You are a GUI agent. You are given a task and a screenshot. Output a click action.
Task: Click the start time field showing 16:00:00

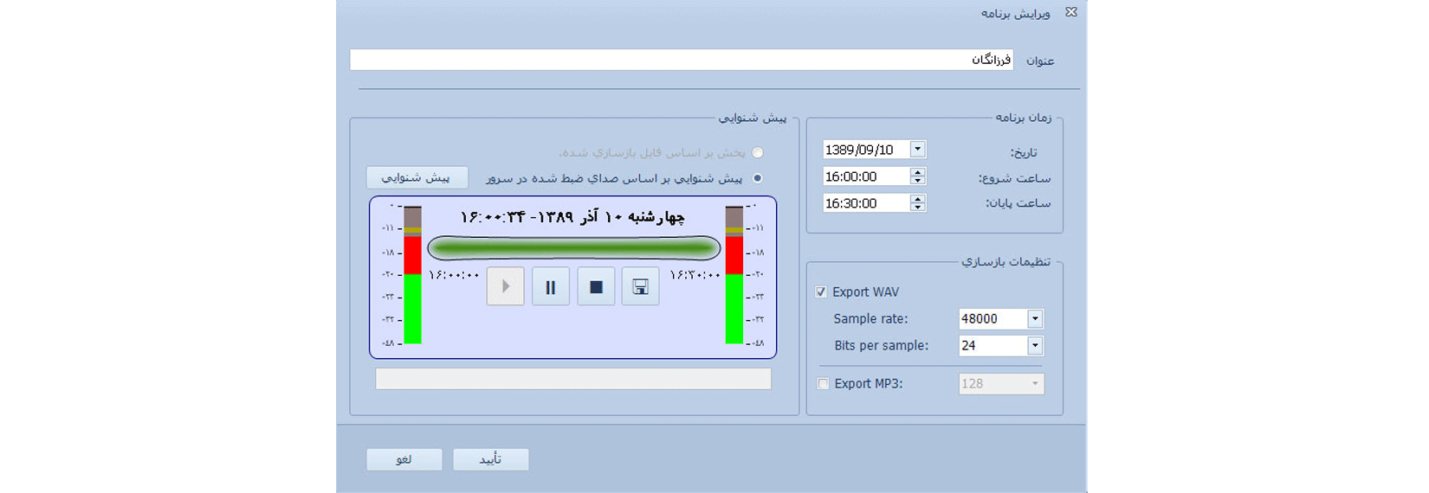tap(865, 176)
